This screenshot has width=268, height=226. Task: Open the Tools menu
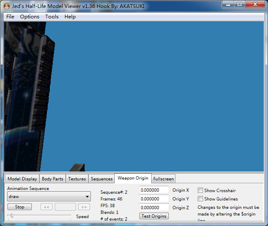coord(52,17)
